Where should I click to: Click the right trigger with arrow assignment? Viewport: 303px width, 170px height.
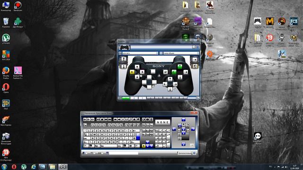click(195, 59)
